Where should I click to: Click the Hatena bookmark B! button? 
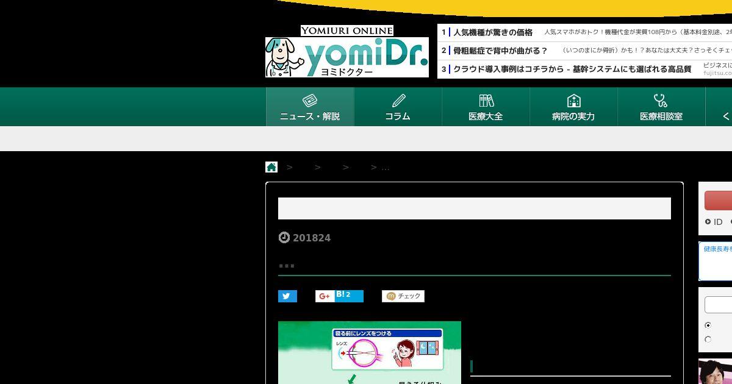348,296
